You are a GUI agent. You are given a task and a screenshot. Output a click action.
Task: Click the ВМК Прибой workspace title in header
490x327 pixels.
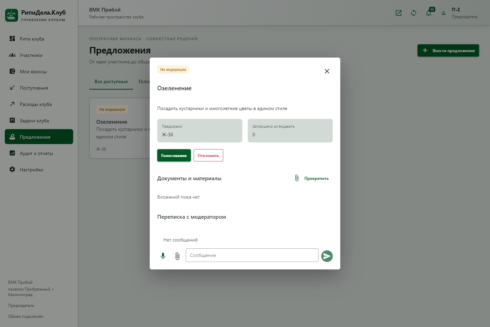[105, 10]
